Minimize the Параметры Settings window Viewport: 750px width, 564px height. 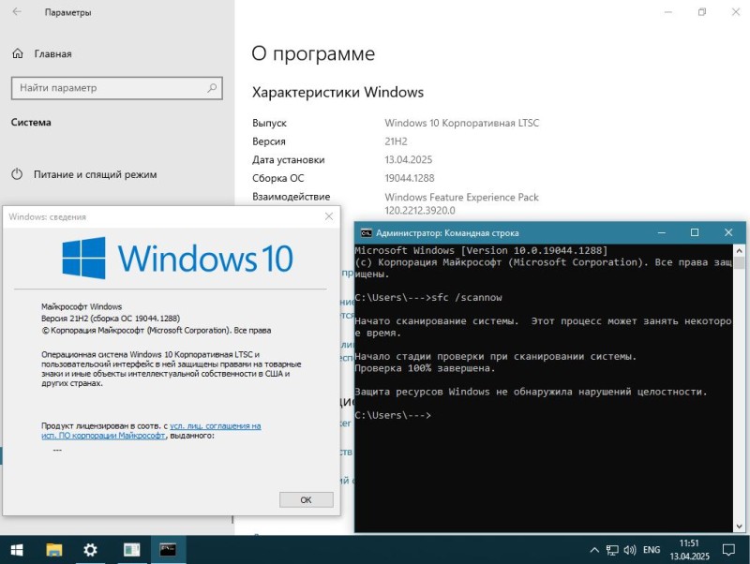coord(668,12)
